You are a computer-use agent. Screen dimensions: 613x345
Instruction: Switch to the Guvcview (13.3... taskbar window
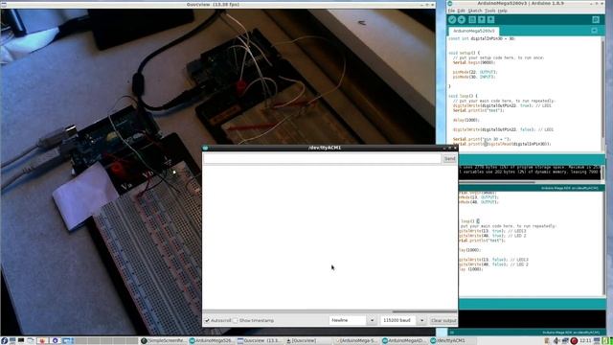pos(259,341)
